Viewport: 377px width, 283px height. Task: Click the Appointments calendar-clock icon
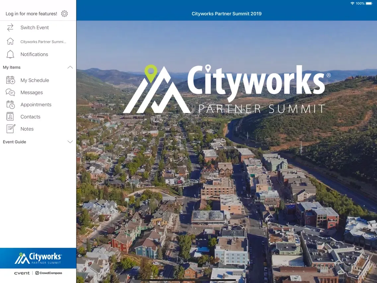coord(11,105)
